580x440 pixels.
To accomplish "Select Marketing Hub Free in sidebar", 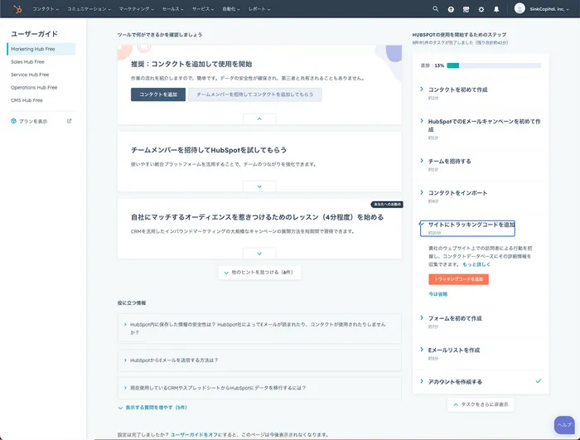I will [41, 49].
